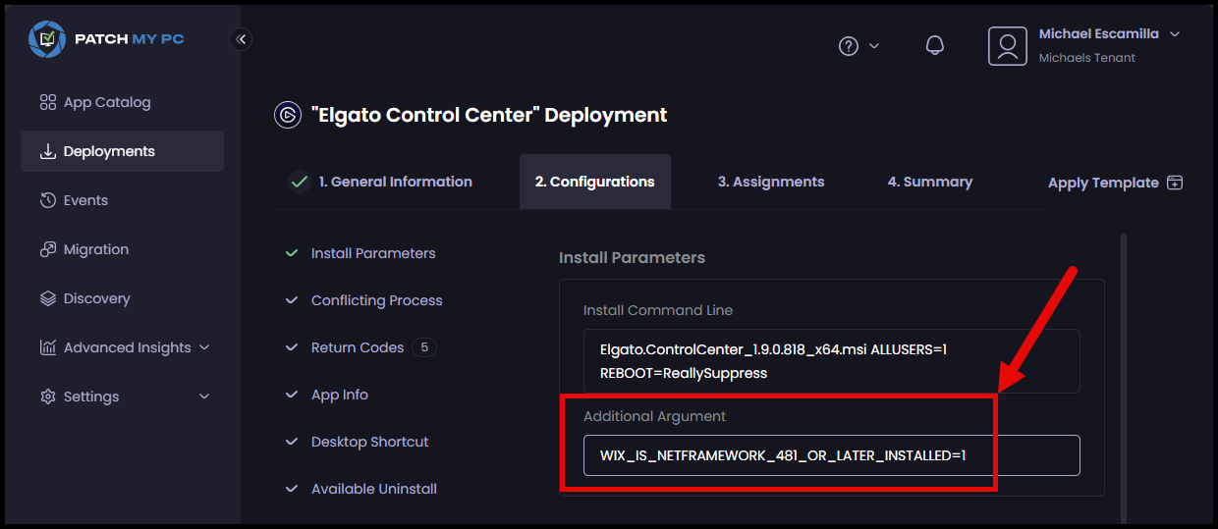Click the Migration icon
This screenshot has height=529, width=1218.
pos(47,249)
